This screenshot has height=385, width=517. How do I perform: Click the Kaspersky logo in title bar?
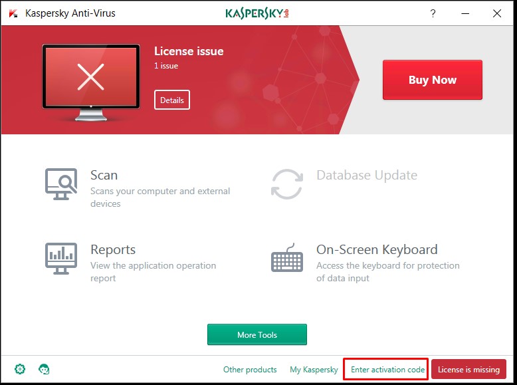[x=257, y=13]
